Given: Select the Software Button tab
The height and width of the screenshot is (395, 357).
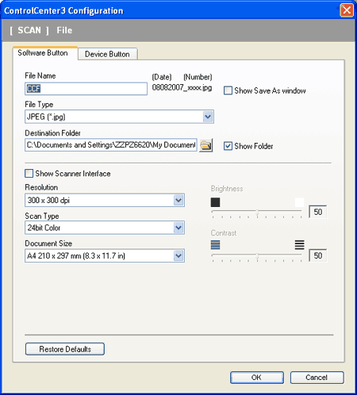Looking at the screenshot, I should coord(43,53).
